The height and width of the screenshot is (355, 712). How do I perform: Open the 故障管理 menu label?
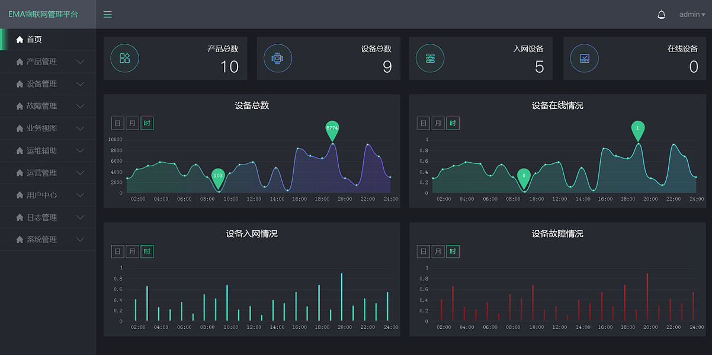coord(41,106)
